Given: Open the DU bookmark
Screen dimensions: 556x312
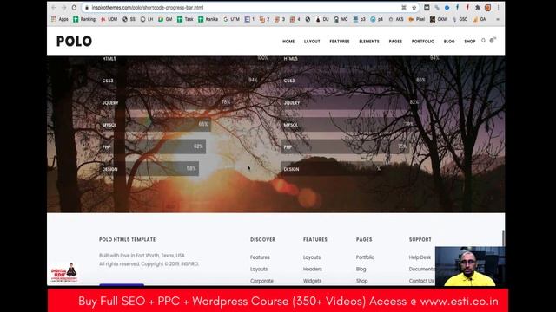Looking at the screenshot, I should 322,19.
